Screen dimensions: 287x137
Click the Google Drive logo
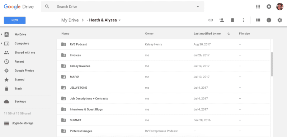pos(19,7)
